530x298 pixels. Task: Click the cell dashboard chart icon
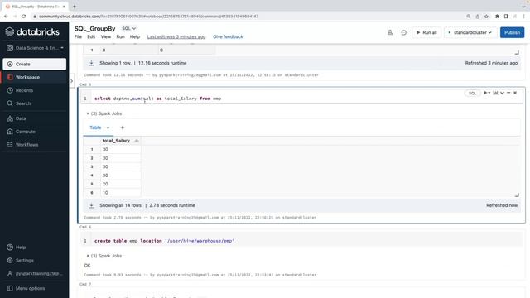(495, 93)
